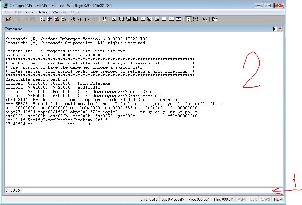
Task: Open the Disassembly window icon
Action: point(157,19)
